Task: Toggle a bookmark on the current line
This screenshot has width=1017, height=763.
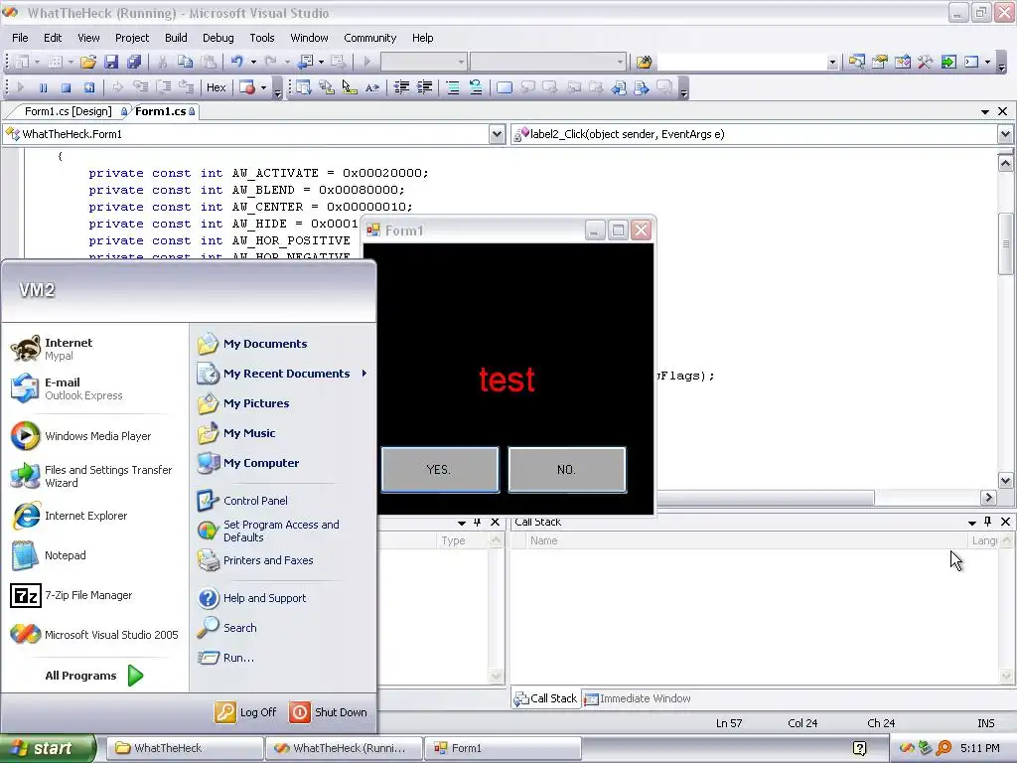Action: 505,87
